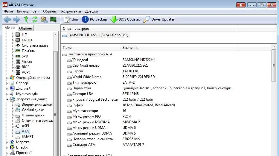Image resolution: width=279 pixels, height=156 pixels.
Task: Expand the Мережа tree node
Action: point(7,142)
